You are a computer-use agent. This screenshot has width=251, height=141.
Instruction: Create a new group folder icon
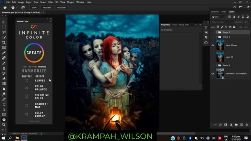236,125
